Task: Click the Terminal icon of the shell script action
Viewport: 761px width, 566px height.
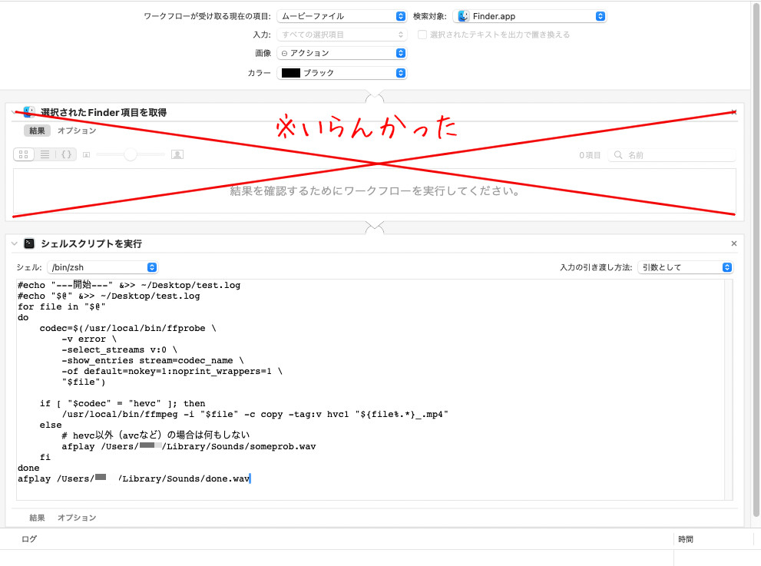Action: [29, 243]
